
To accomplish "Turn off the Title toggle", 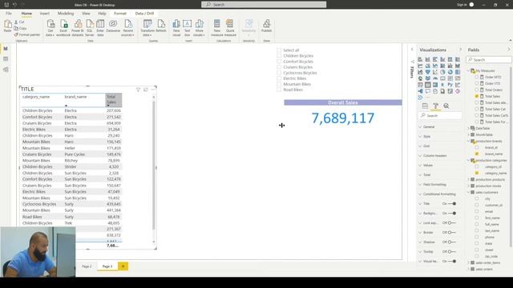I will [452, 204].
